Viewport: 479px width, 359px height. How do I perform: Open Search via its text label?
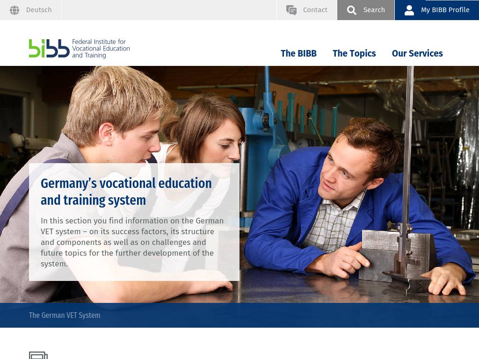pos(374,10)
